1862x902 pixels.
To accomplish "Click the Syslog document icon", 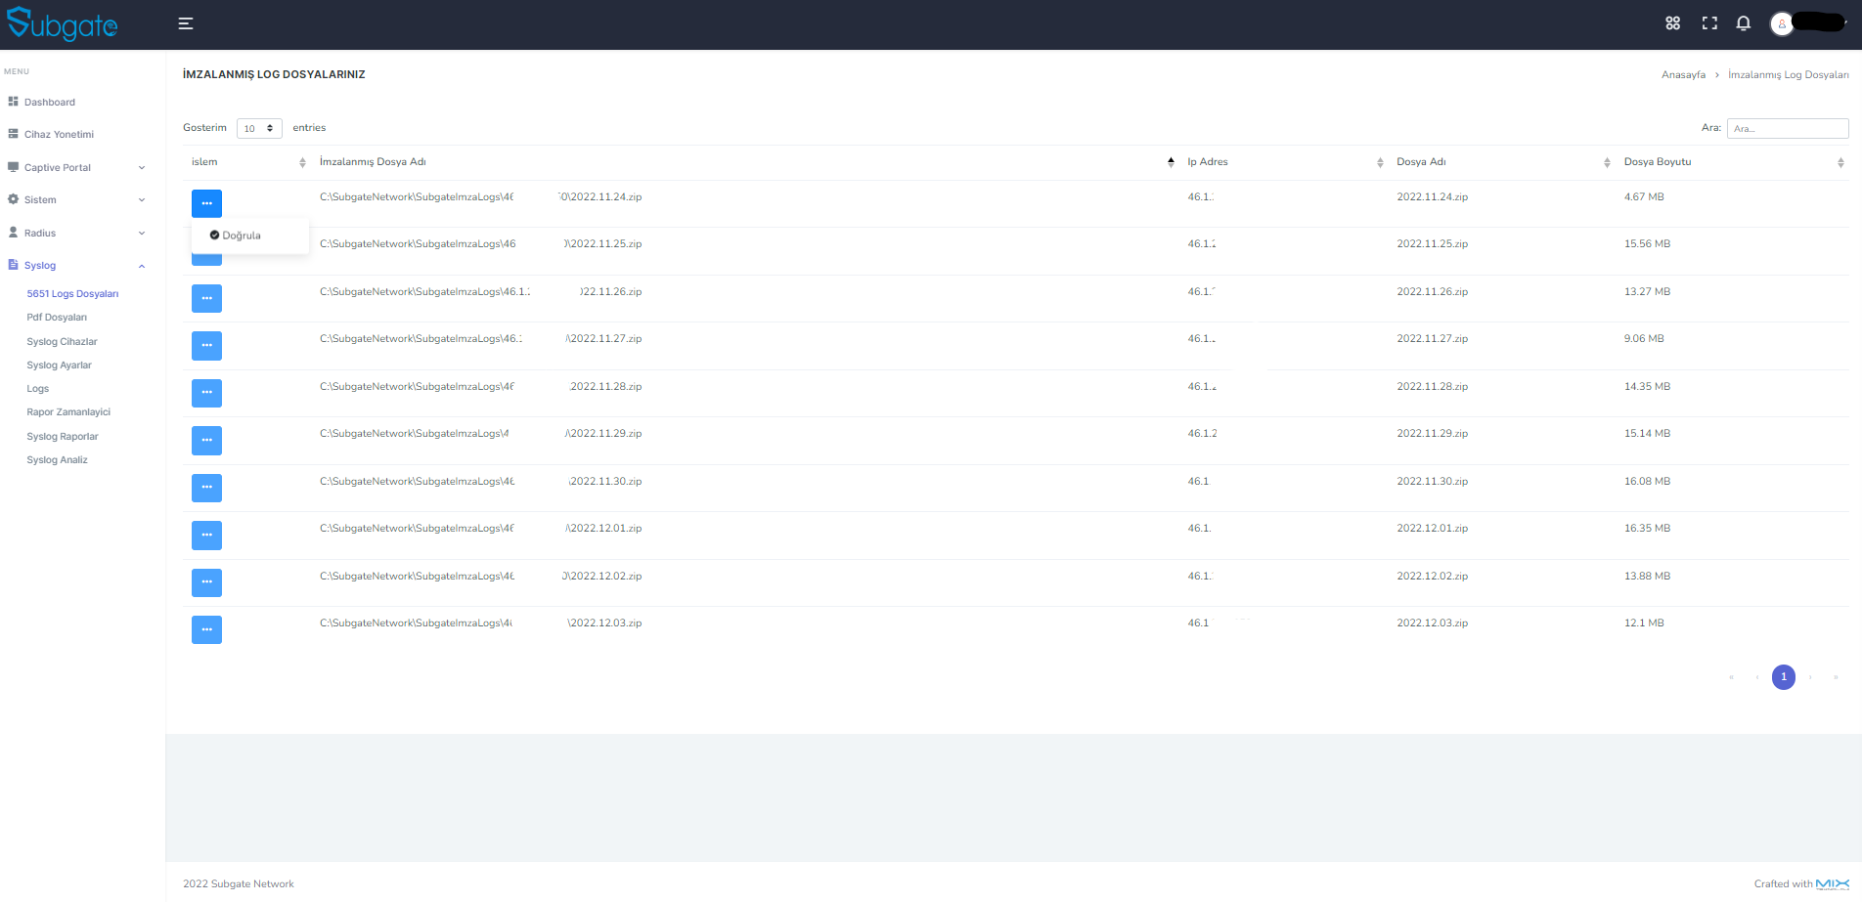I will tap(13, 265).
